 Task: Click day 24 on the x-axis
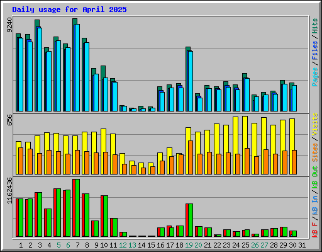coord(236,245)
